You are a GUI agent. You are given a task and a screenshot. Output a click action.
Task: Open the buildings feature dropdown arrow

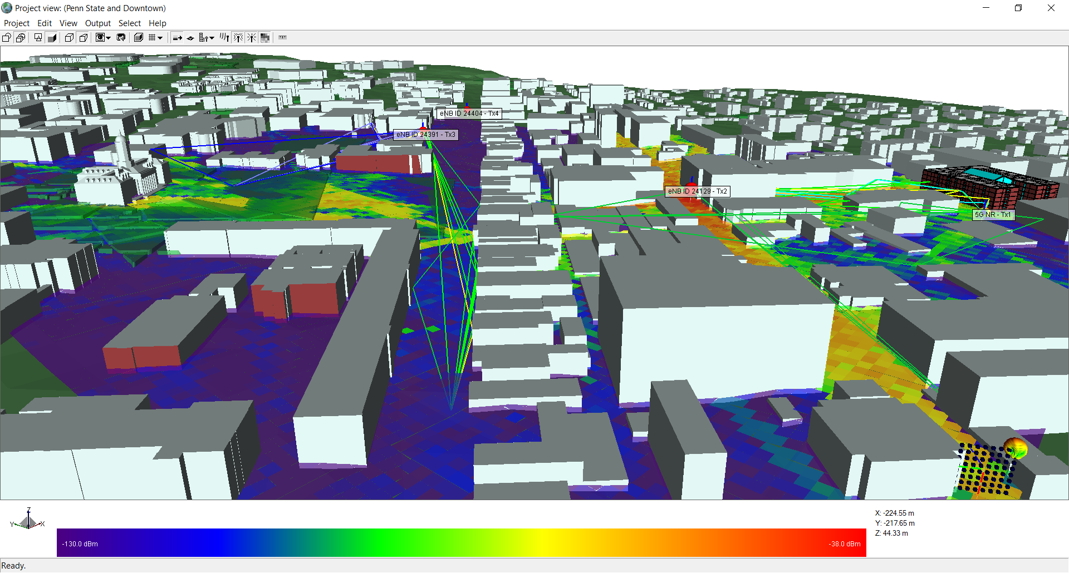point(212,38)
